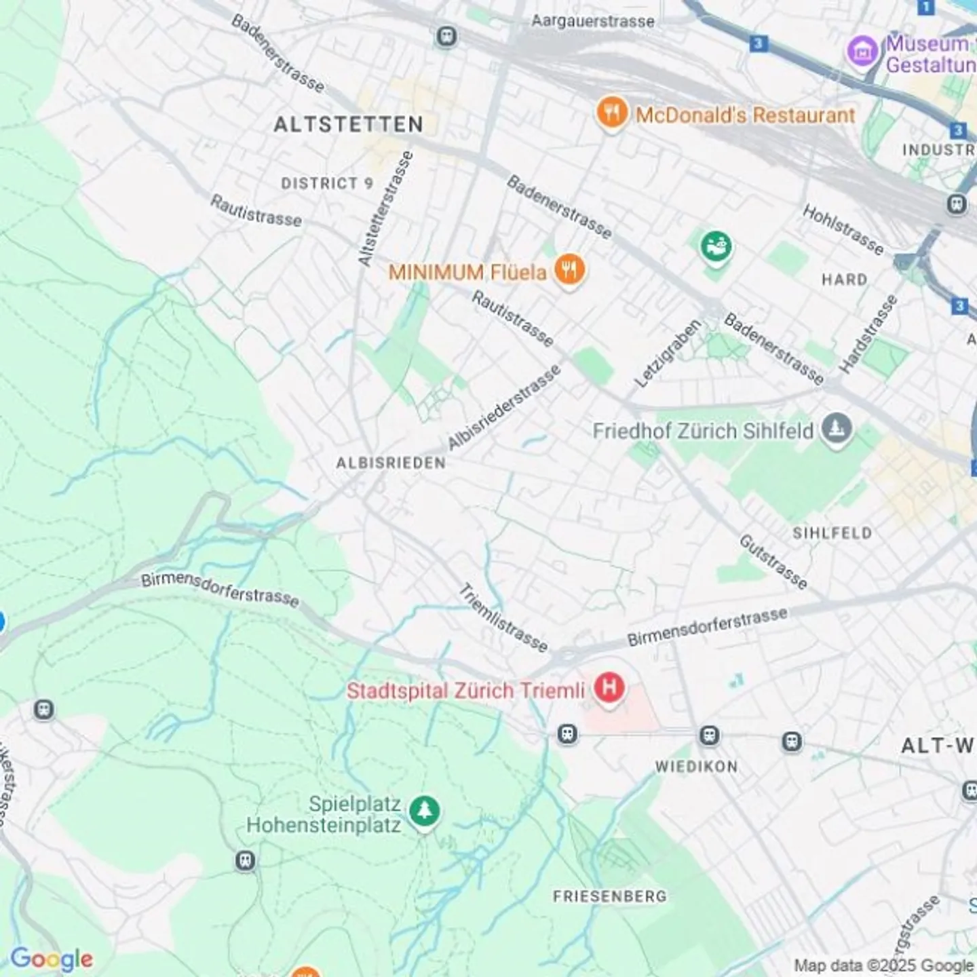Open the Stadtspital Zürich Triemli hospital marker

609,688
